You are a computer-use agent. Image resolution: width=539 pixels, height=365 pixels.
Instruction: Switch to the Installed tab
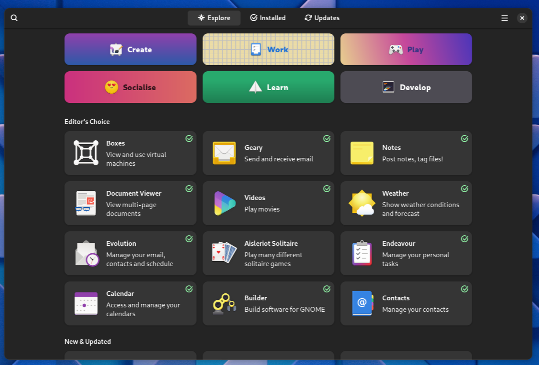(x=268, y=18)
